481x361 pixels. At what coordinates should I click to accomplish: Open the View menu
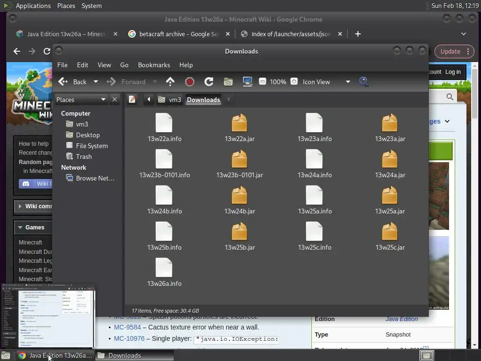(104, 65)
